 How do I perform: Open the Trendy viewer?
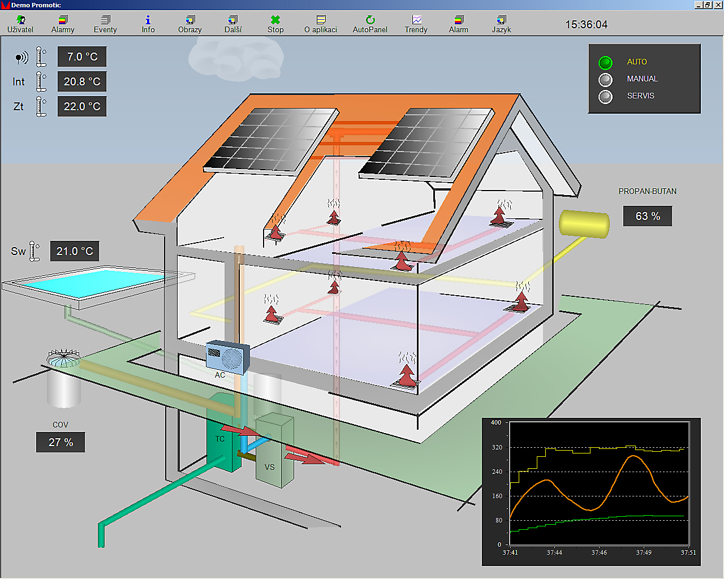416,24
